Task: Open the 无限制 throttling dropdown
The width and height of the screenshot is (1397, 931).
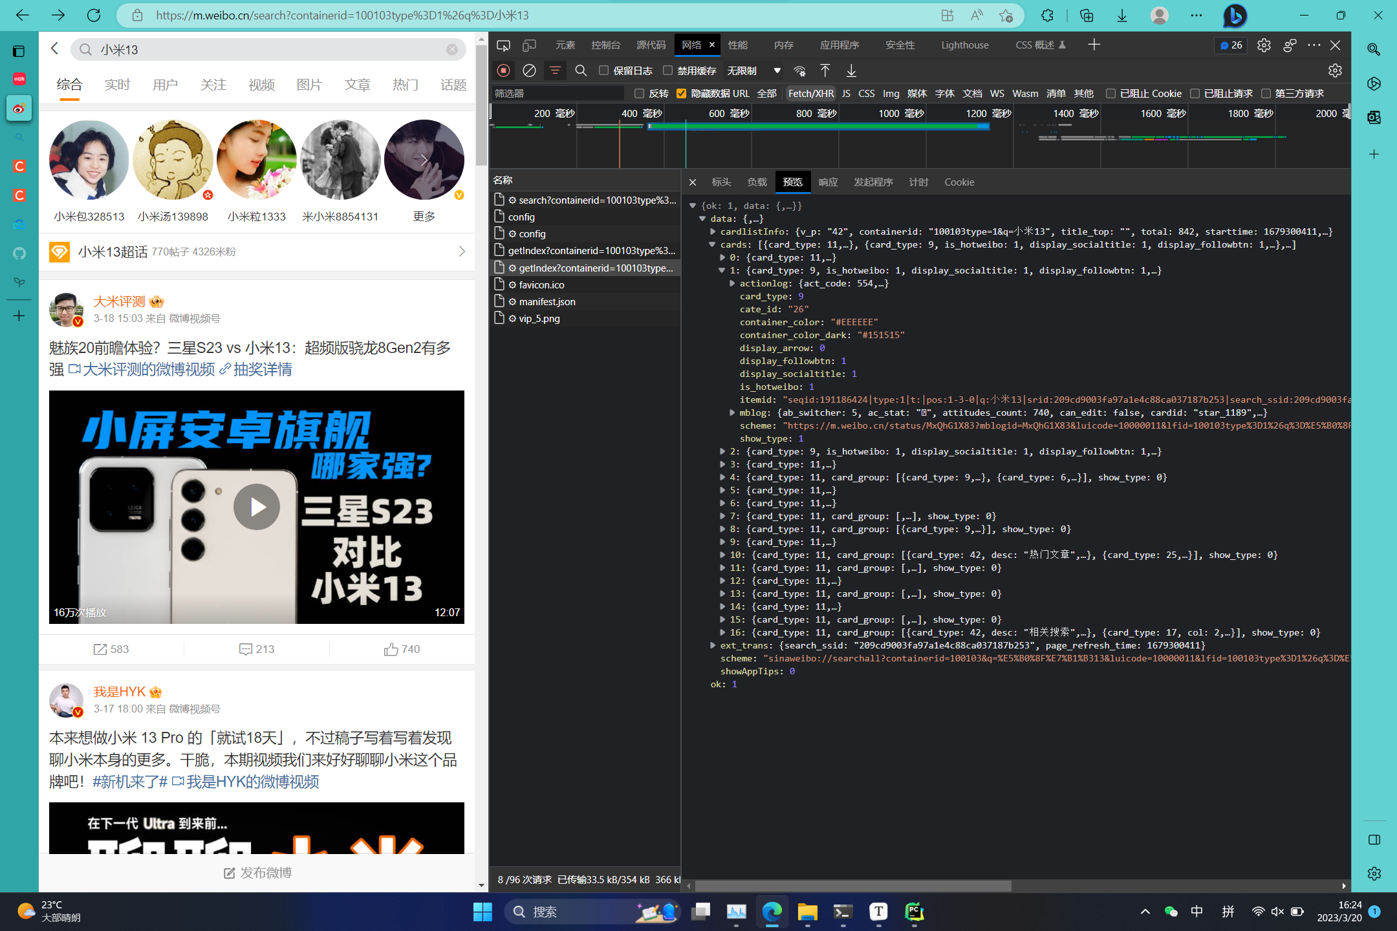Action: coord(753,70)
